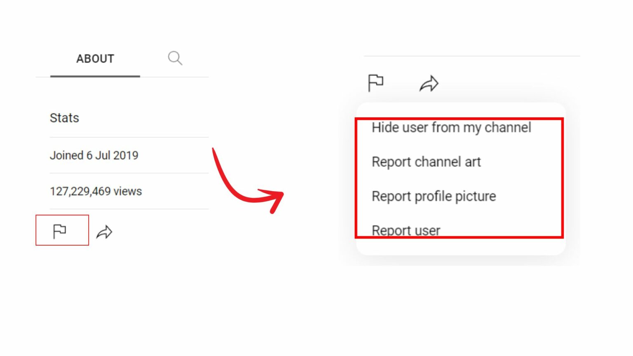
Task: Click the curved share arrow beside the flag
Action: [x=104, y=232]
